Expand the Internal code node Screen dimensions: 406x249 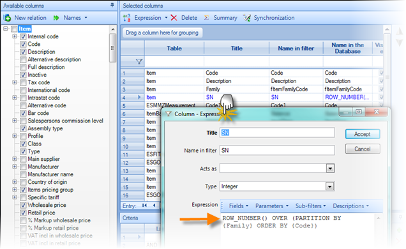[15, 36]
